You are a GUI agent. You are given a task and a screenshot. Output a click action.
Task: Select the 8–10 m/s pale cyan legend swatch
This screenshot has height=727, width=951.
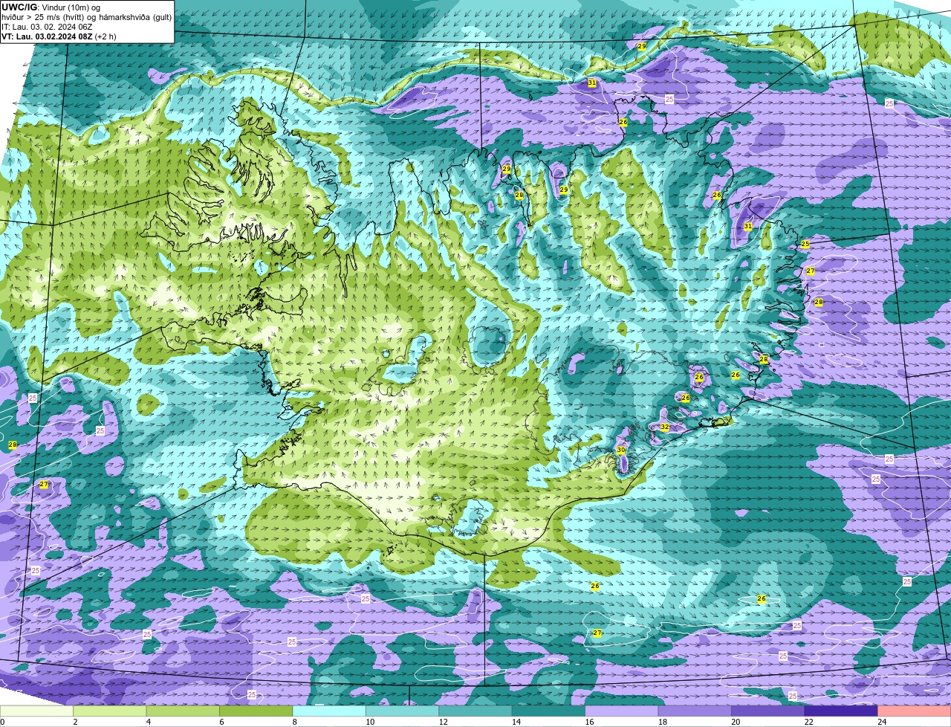pos(330,711)
